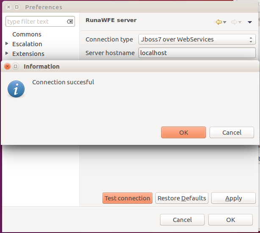The height and width of the screenshot is (233, 260).
Task: Close the Preferences window via title bar
Action: tap(8, 7)
